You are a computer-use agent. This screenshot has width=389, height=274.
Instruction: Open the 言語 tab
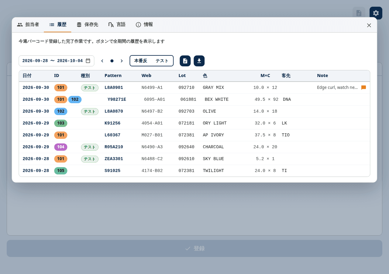coord(117,25)
